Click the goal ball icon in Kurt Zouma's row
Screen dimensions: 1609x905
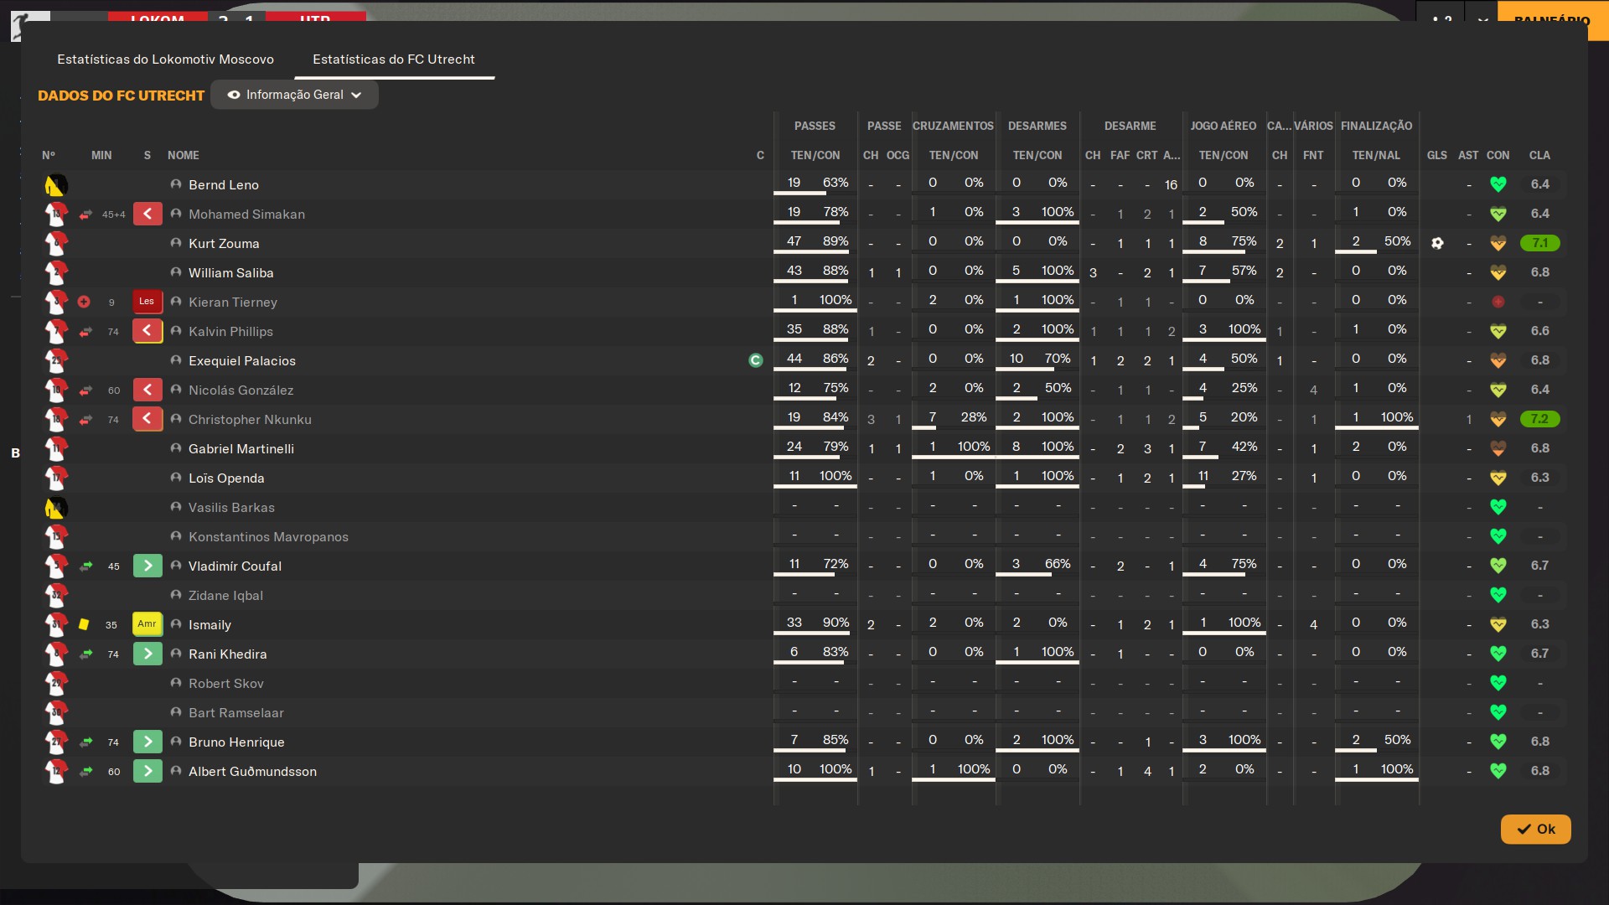click(x=1437, y=243)
